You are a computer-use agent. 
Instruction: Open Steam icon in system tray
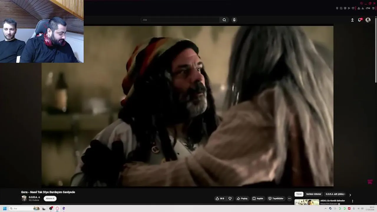pyautogui.click(x=330, y=208)
